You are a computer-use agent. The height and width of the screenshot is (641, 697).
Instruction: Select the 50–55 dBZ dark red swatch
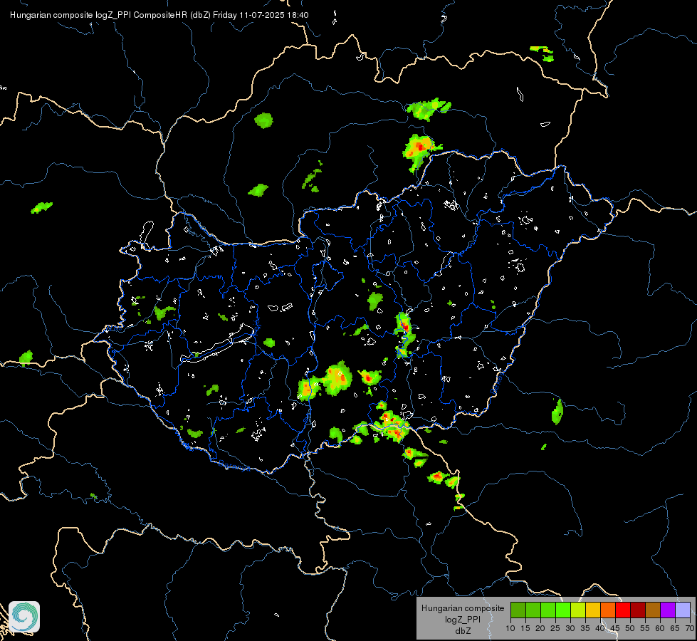(638, 610)
